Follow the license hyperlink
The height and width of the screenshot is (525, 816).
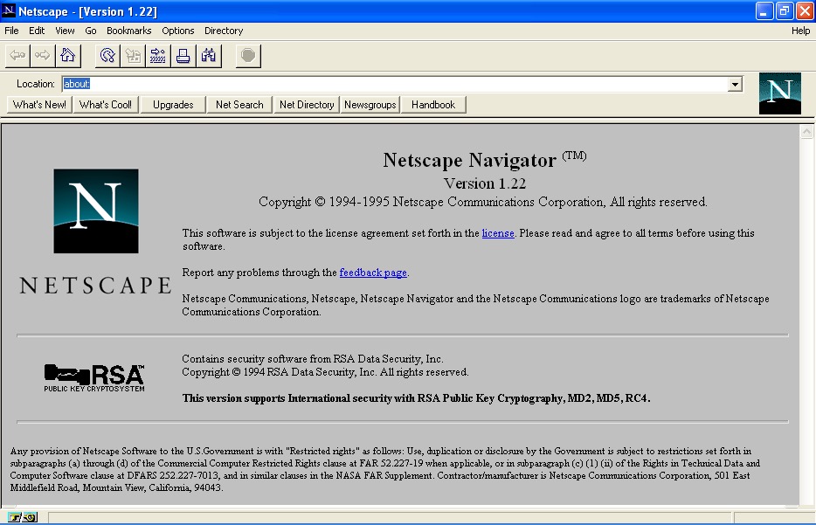pos(498,233)
